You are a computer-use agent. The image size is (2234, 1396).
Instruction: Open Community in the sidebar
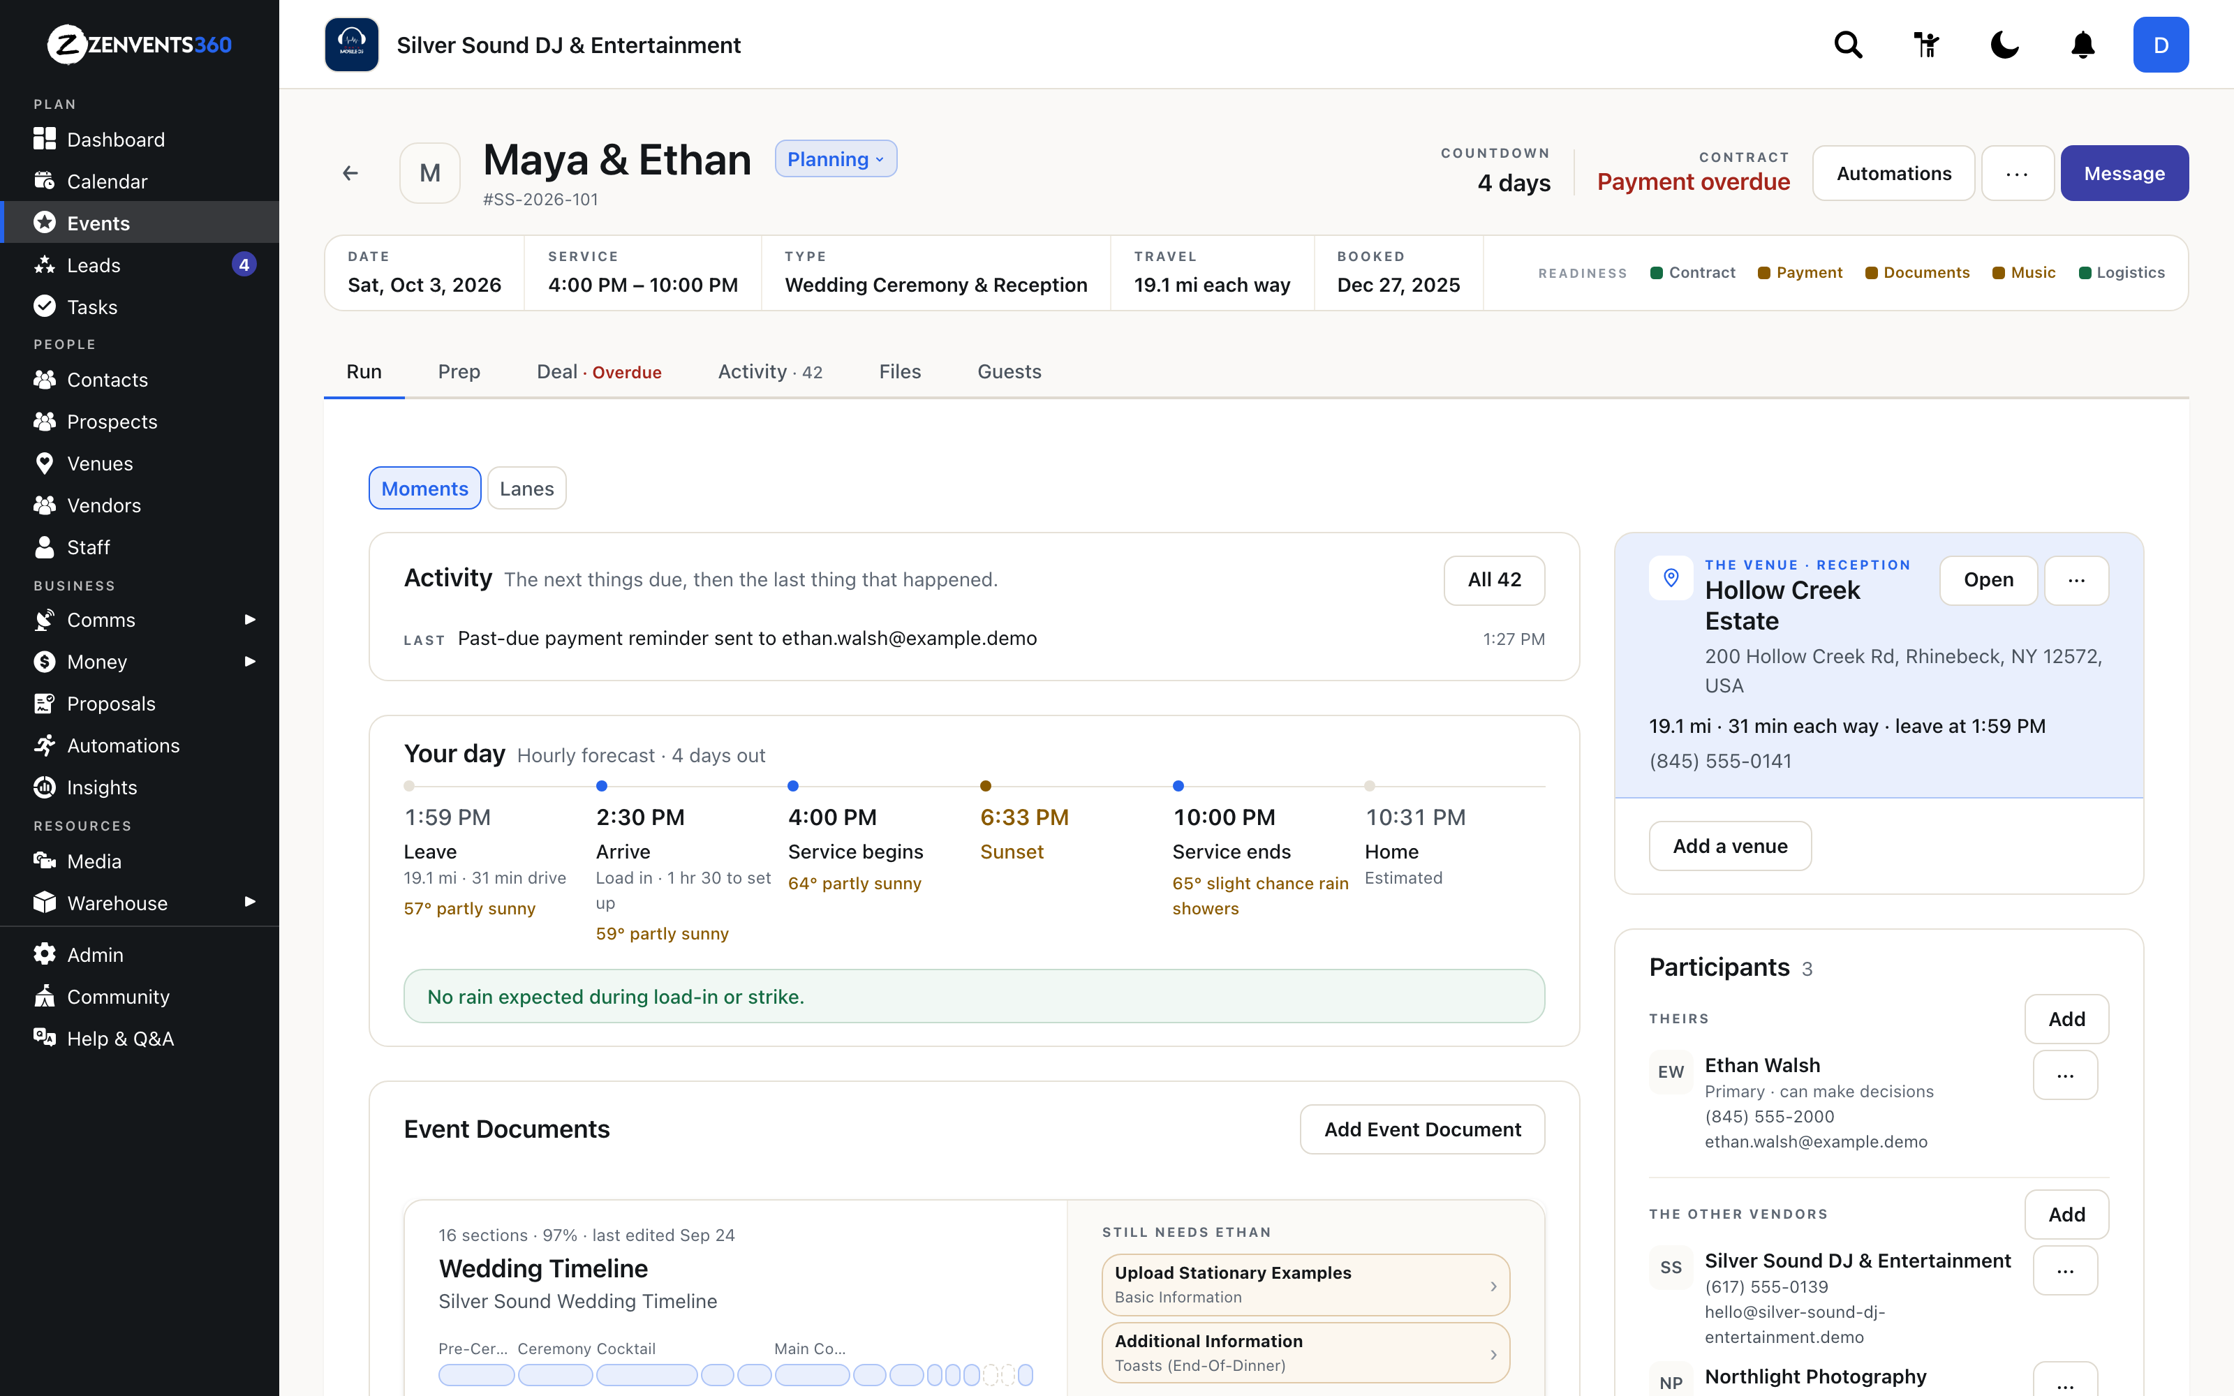point(140,996)
